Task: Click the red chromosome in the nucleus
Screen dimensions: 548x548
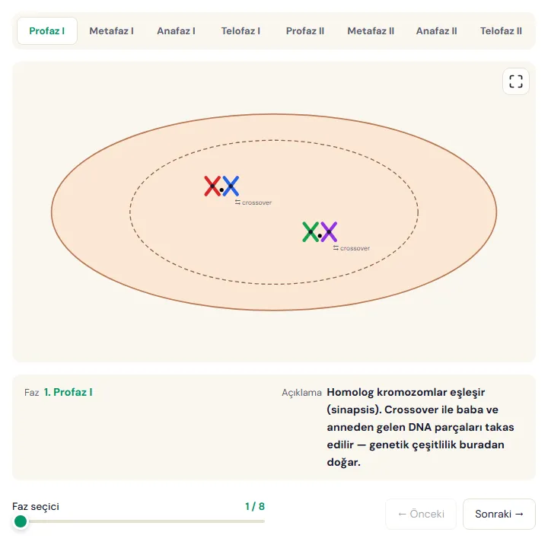Action: coord(212,186)
